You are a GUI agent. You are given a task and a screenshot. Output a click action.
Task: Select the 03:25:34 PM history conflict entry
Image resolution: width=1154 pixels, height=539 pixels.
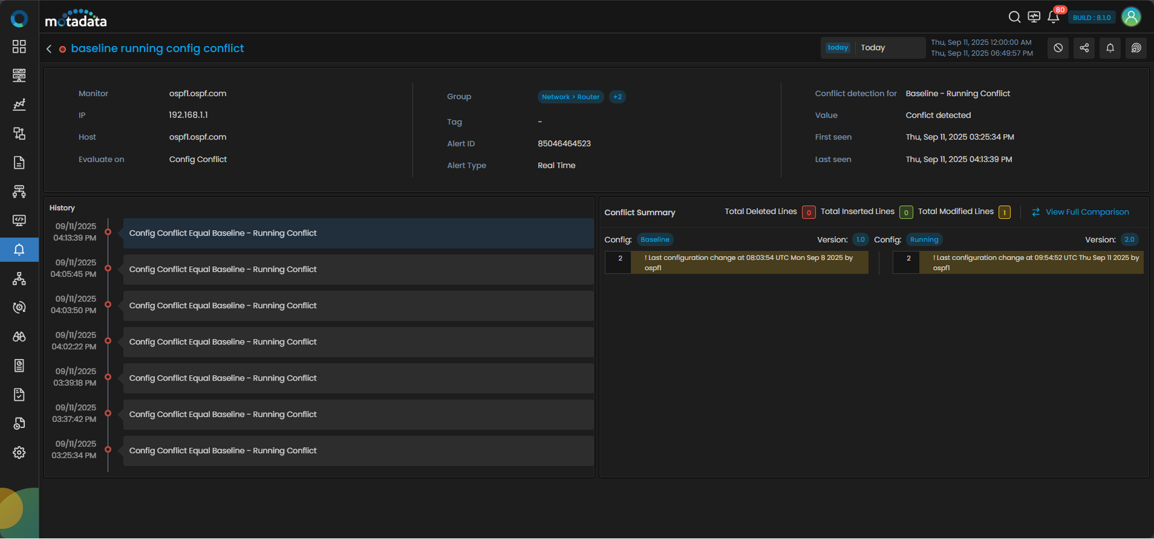[358, 451]
